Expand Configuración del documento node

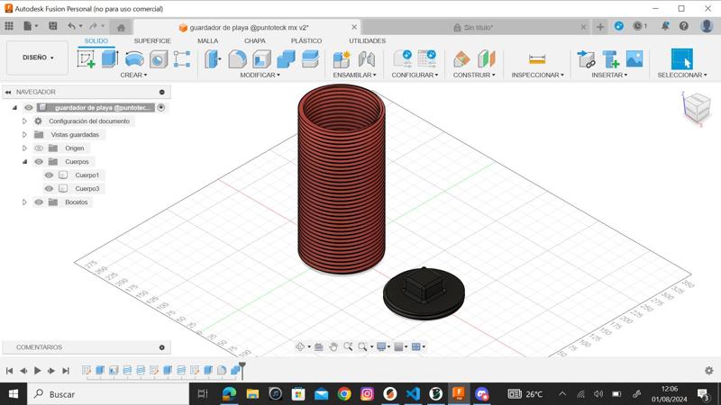(x=25, y=121)
